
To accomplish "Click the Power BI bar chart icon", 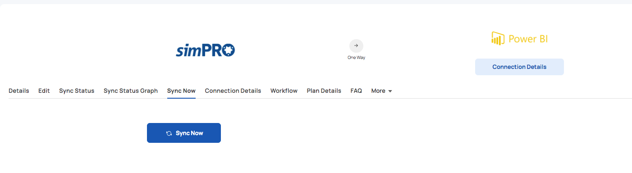I will click(x=498, y=39).
